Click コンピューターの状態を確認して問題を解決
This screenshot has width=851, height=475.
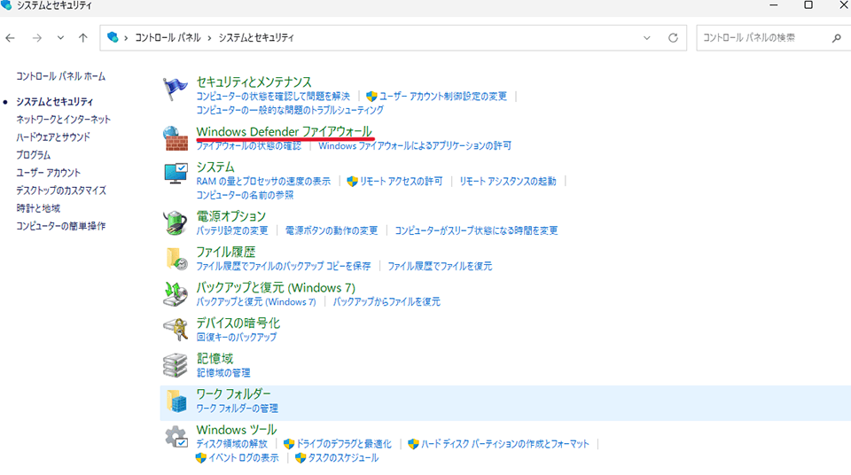273,96
